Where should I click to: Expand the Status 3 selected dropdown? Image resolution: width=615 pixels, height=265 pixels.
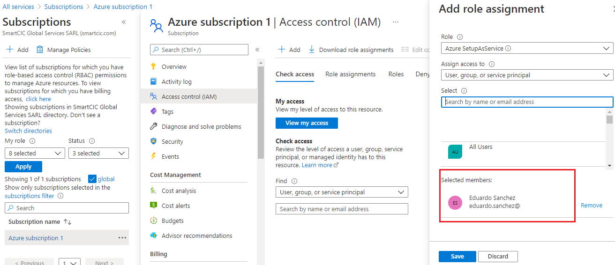(x=98, y=153)
